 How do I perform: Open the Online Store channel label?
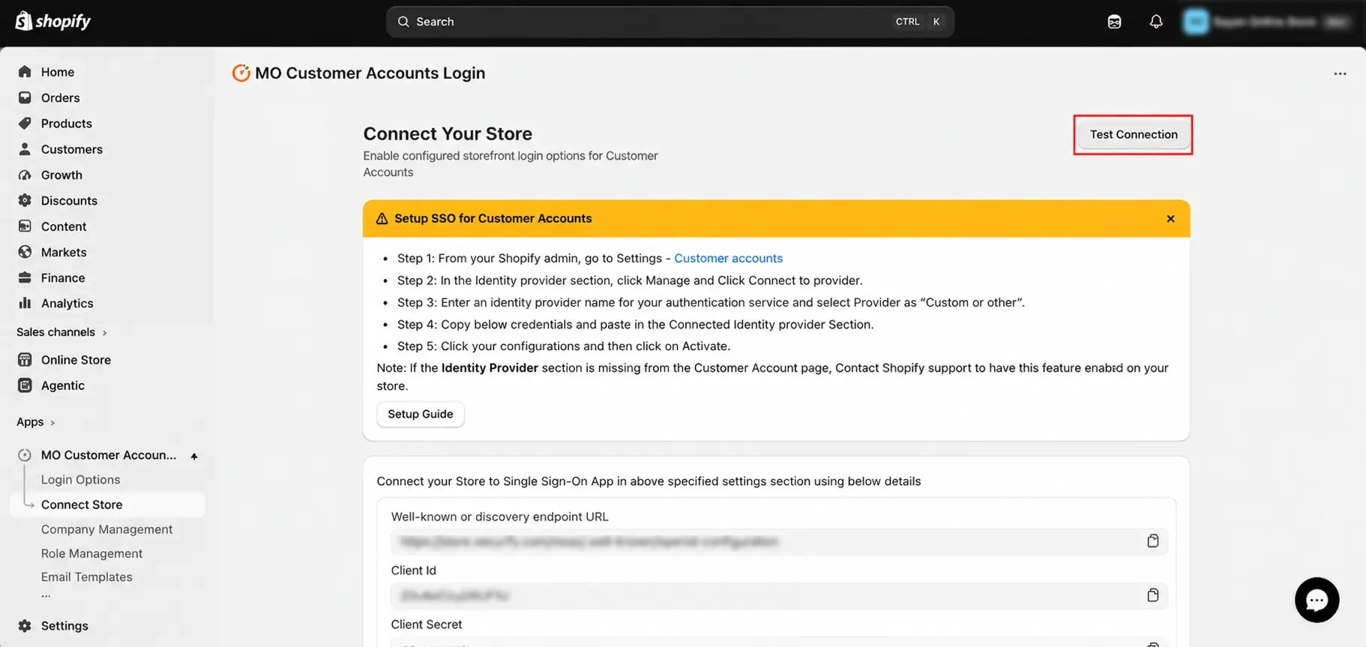(76, 360)
